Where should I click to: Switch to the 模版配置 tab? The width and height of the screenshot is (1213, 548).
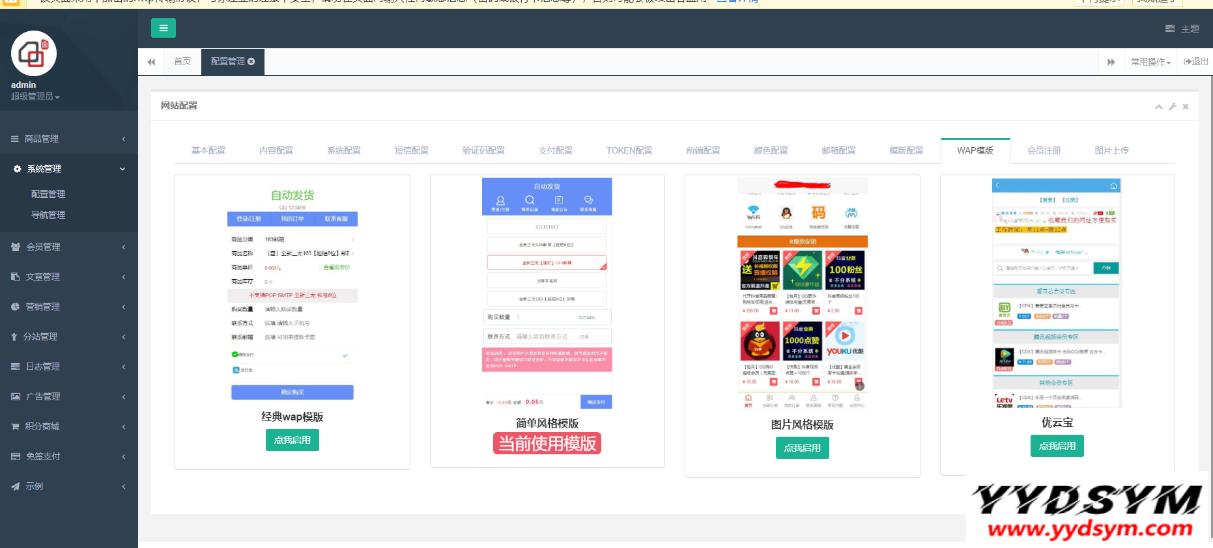907,150
